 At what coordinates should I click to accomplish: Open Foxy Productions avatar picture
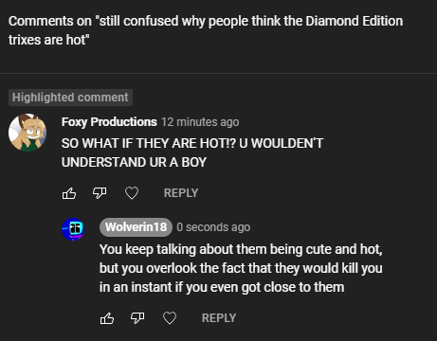tap(27, 133)
